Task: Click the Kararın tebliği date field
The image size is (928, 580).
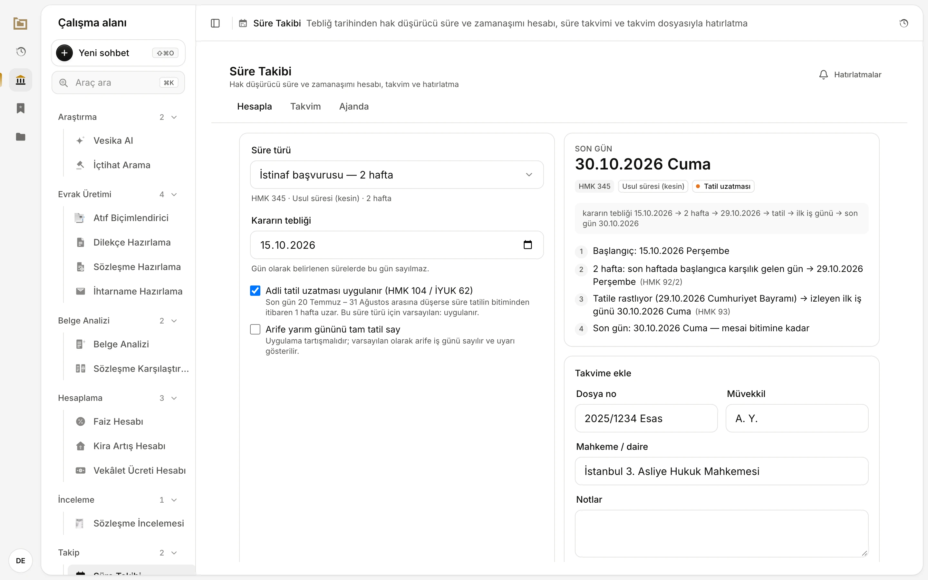Action: coord(397,245)
